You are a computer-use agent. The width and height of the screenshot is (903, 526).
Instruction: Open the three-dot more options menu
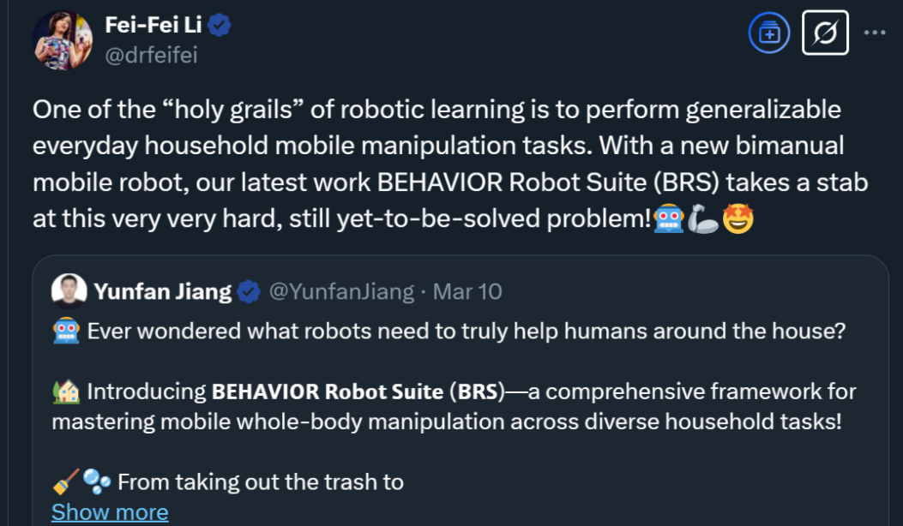coord(874,33)
